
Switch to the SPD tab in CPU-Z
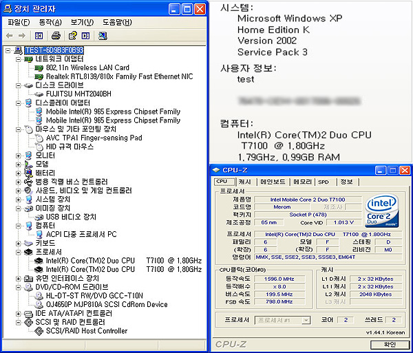324,182
